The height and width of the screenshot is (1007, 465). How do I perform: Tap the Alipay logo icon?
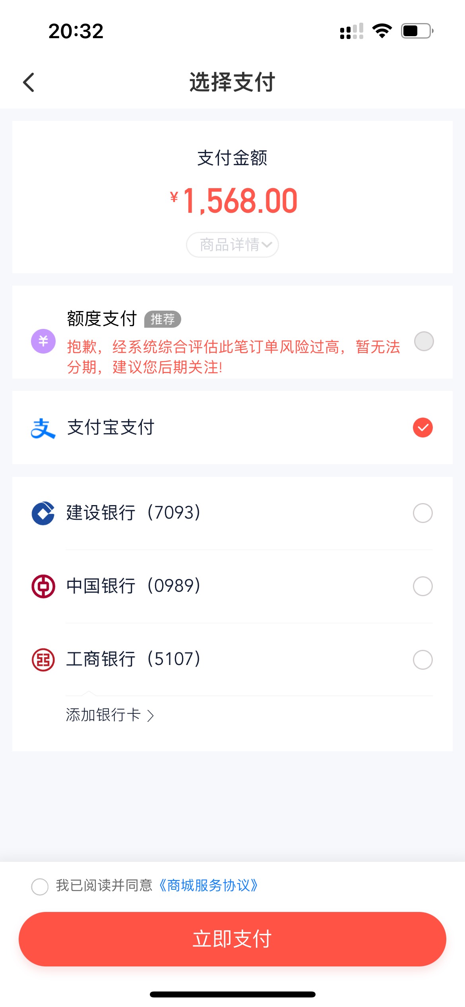pos(43,428)
